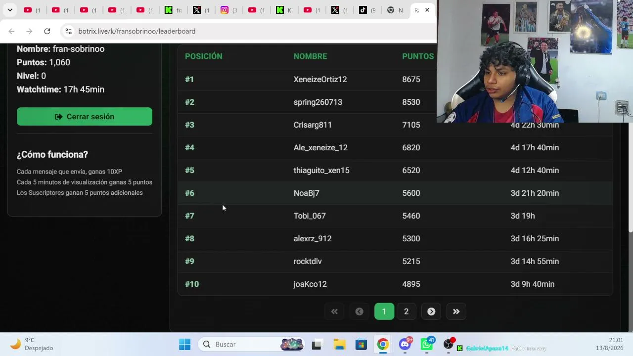Sort by the POSICIÓN column header

(204, 56)
